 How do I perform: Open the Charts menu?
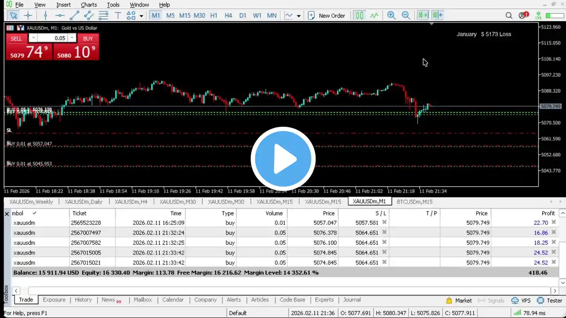pos(89,4)
